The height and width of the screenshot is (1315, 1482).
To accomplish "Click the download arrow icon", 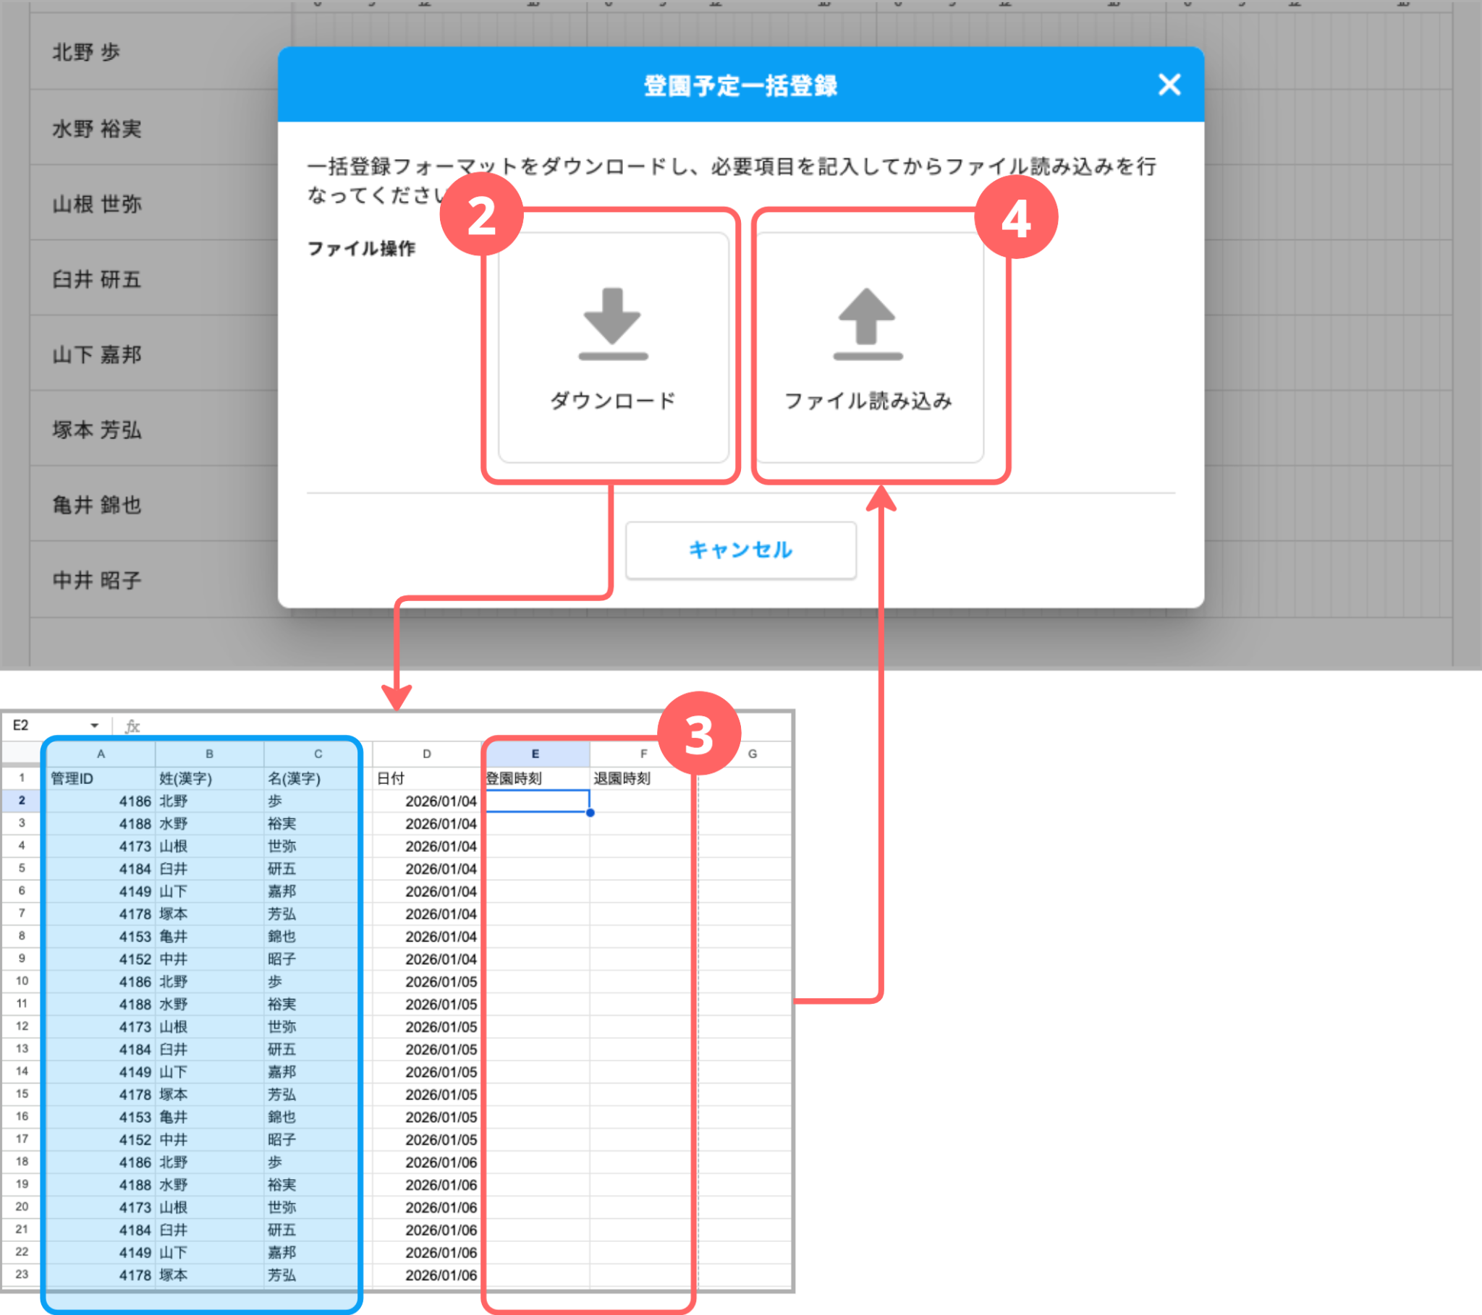I will click(x=613, y=323).
